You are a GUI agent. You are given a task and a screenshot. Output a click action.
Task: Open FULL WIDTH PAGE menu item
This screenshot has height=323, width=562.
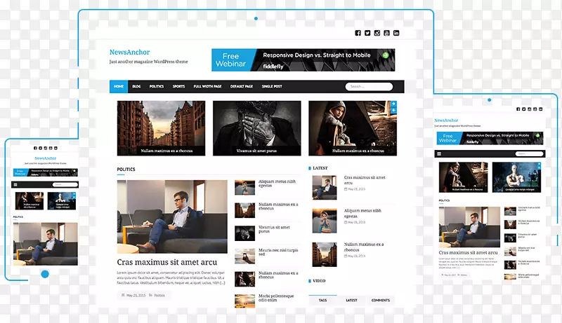coord(207,86)
